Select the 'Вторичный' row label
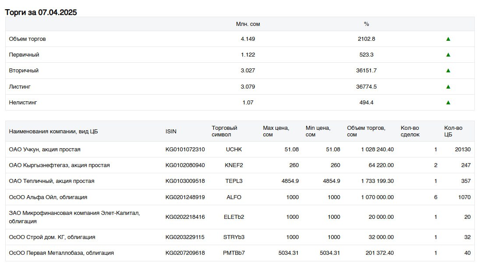 [24, 71]
